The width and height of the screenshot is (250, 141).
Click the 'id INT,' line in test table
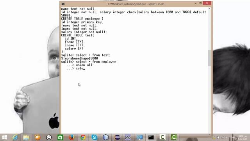click(71, 38)
